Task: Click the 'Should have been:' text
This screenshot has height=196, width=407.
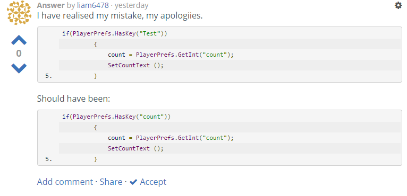Action: click(73, 99)
